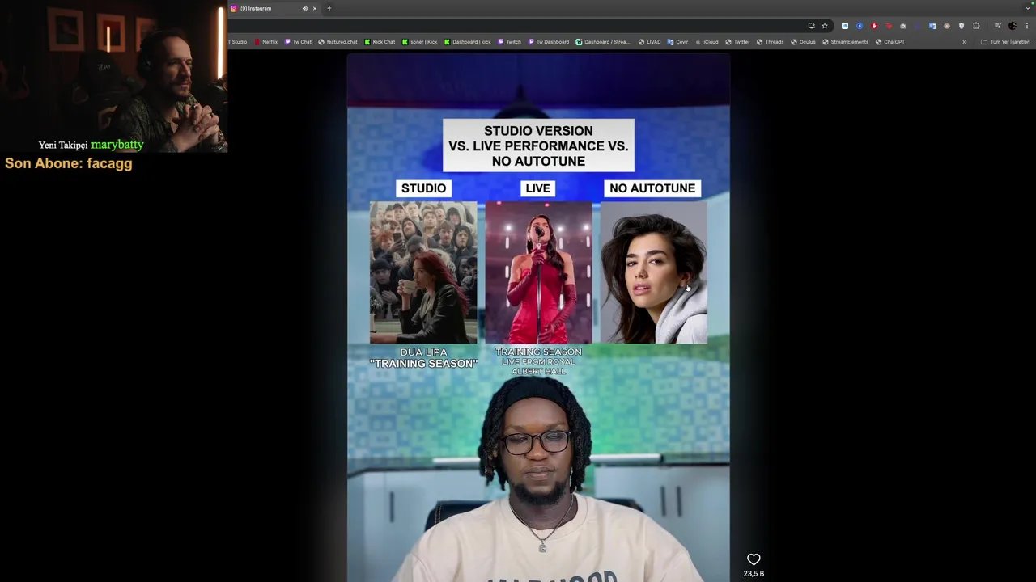Open the Chrome three-dot menu
1036x582 pixels.
pyautogui.click(x=1027, y=26)
